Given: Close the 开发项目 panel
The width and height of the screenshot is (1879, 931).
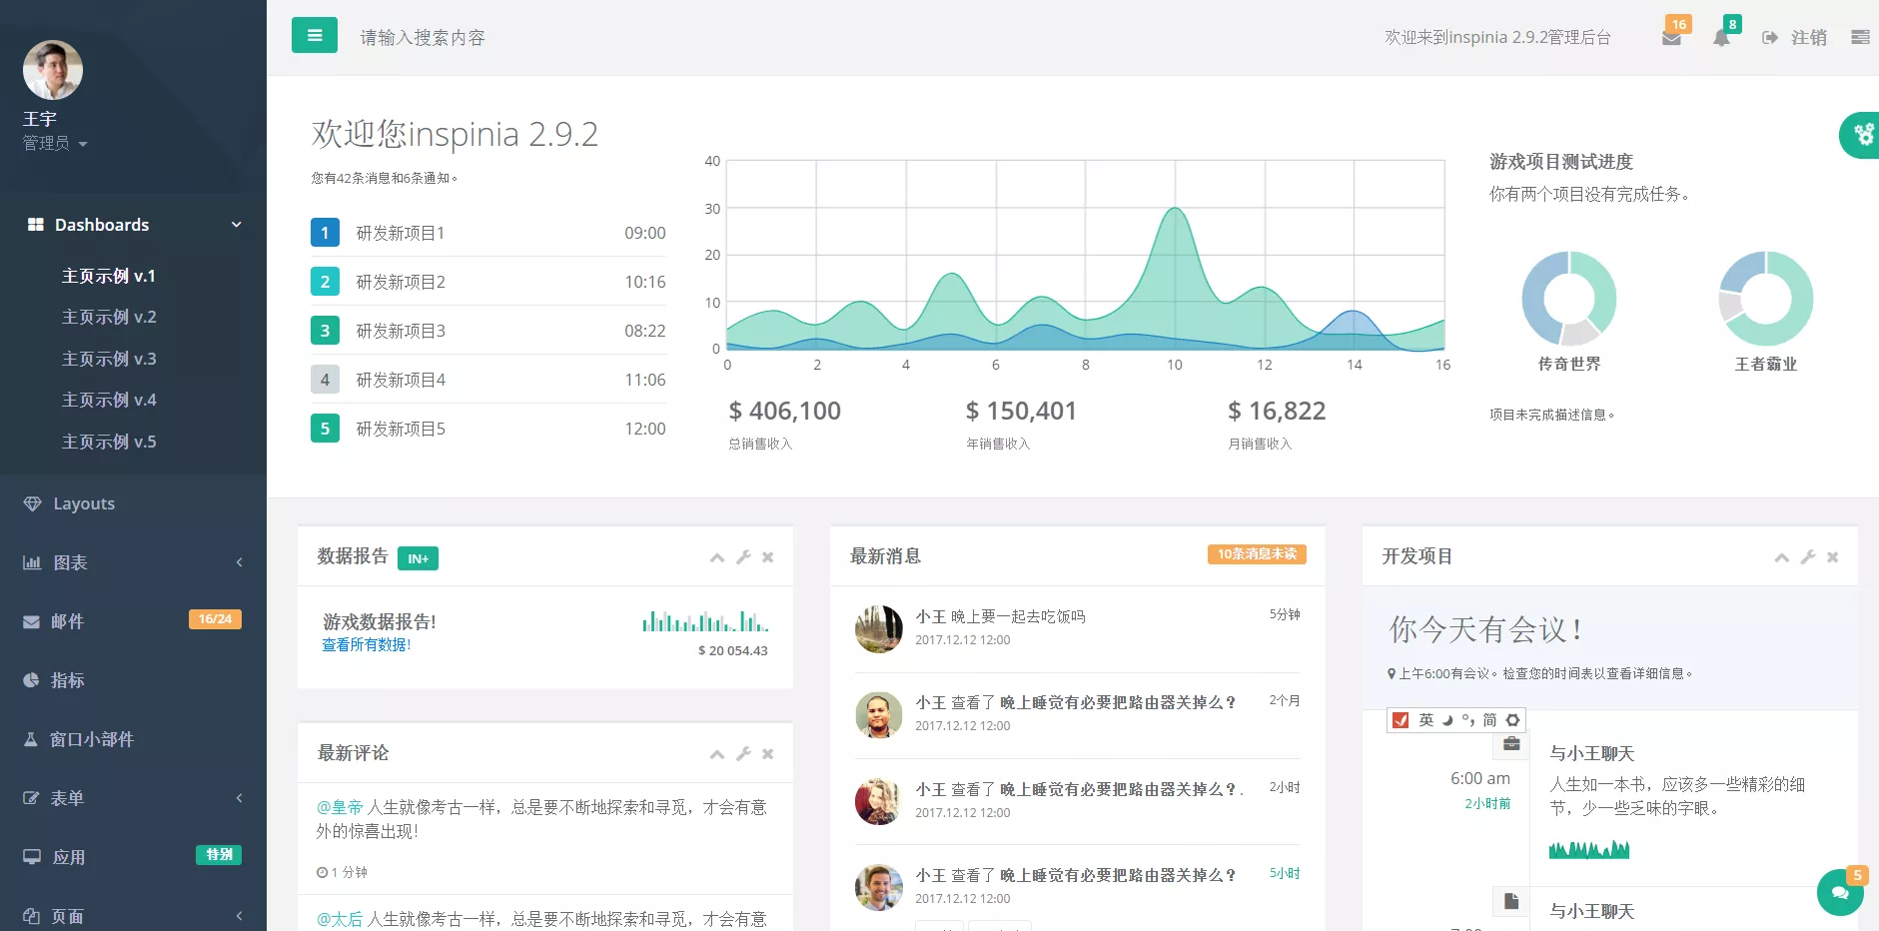Looking at the screenshot, I should [1833, 557].
